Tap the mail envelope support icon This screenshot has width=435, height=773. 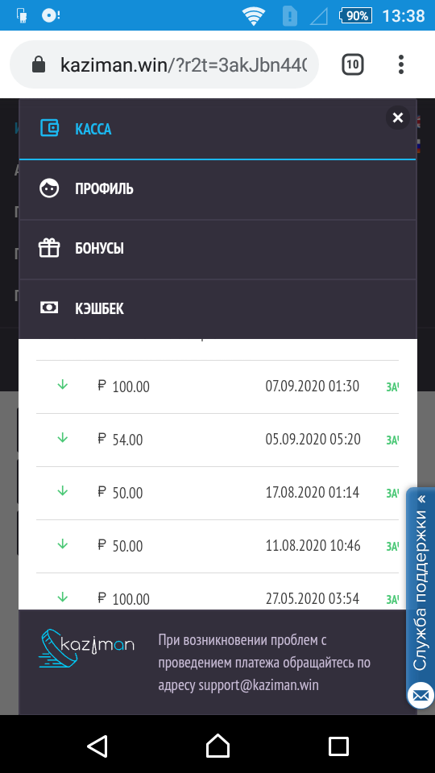coord(420,696)
